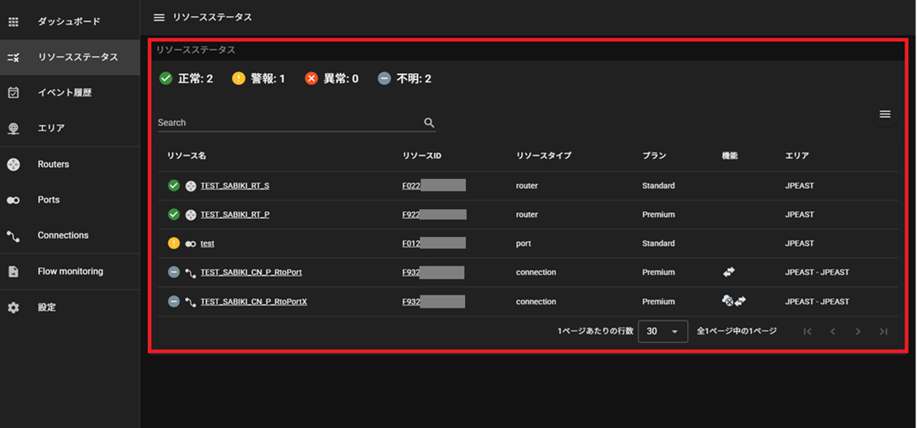Click Standard plan cell in test row
Image resolution: width=917 pixels, height=428 pixels.
click(658, 243)
